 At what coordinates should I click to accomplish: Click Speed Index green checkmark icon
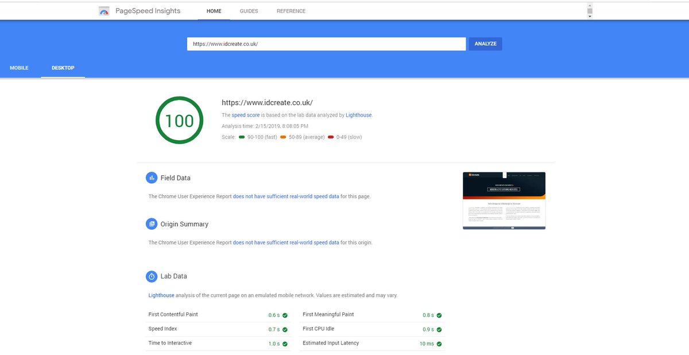[x=285, y=329]
